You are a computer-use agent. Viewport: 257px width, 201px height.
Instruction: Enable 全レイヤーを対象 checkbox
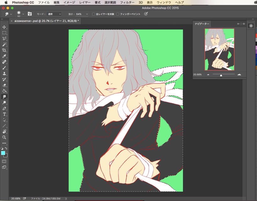(94, 14)
